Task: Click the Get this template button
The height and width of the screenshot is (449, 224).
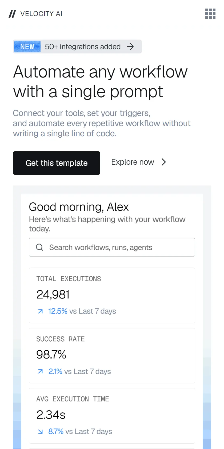Action: click(57, 163)
